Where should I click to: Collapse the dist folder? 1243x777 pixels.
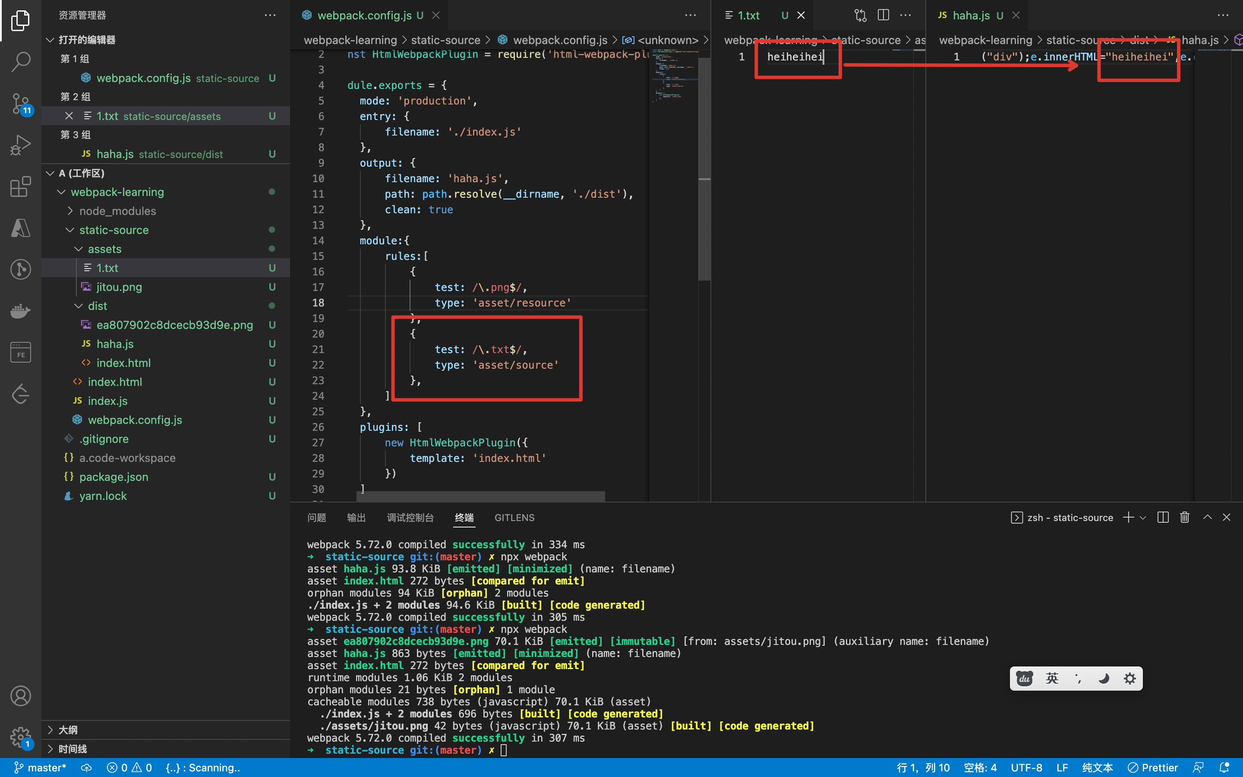tap(97, 306)
